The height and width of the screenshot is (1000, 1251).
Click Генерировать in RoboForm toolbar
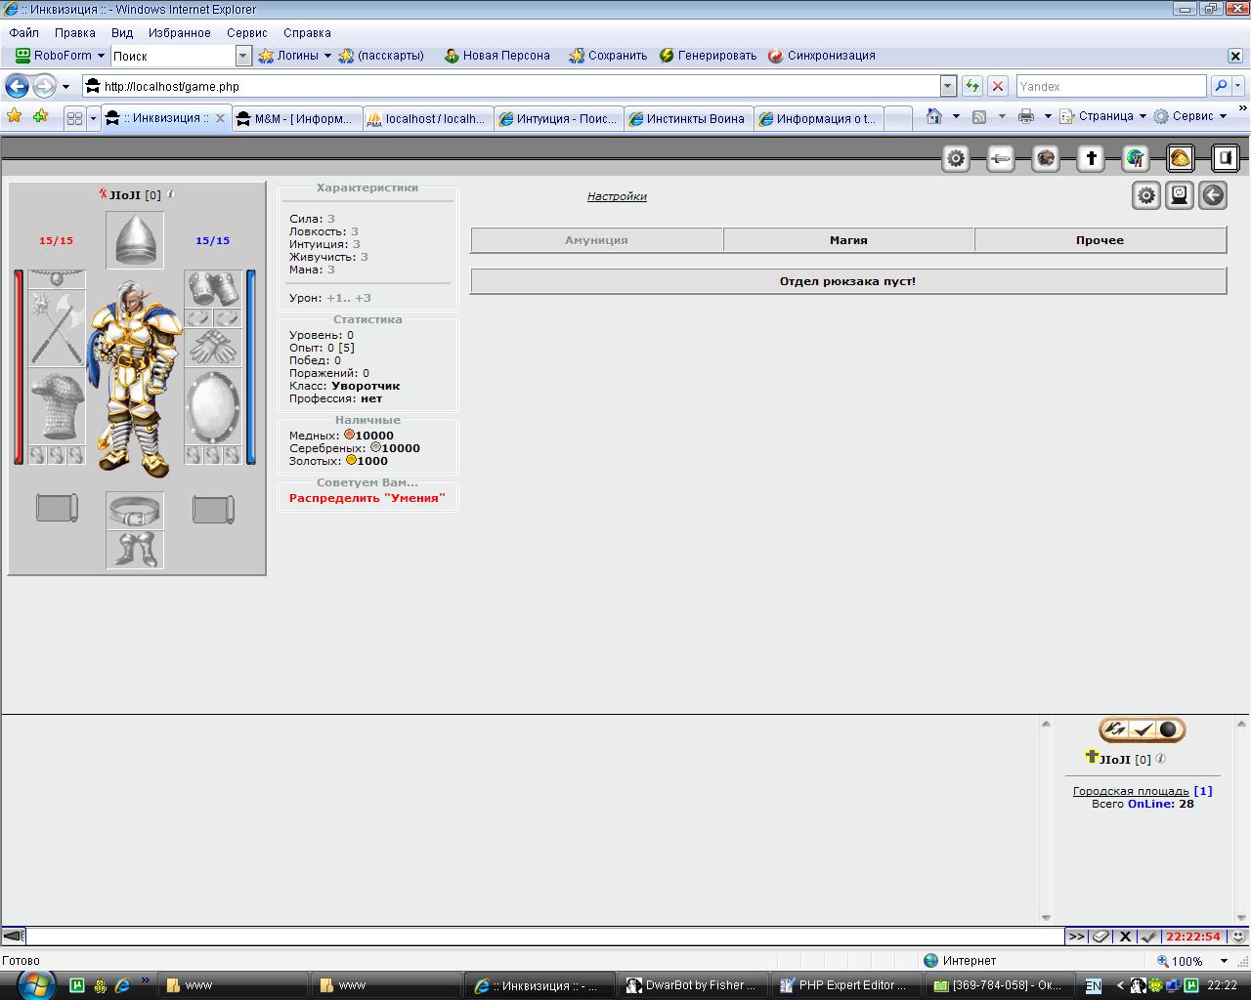(x=709, y=56)
